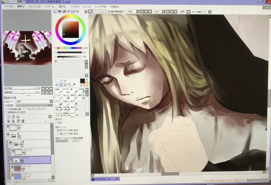Click the value V slider bar
The height and width of the screenshot is (185, 271).
pyautogui.click(x=69, y=57)
